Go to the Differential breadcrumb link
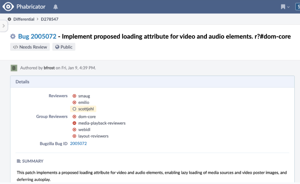The height and width of the screenshot is (184, 300). (x=24, y=19)
